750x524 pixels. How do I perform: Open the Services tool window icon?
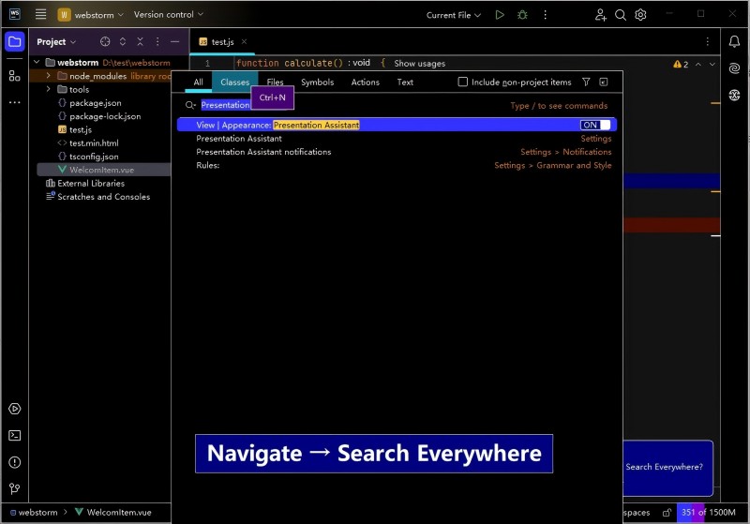(15, 409)
